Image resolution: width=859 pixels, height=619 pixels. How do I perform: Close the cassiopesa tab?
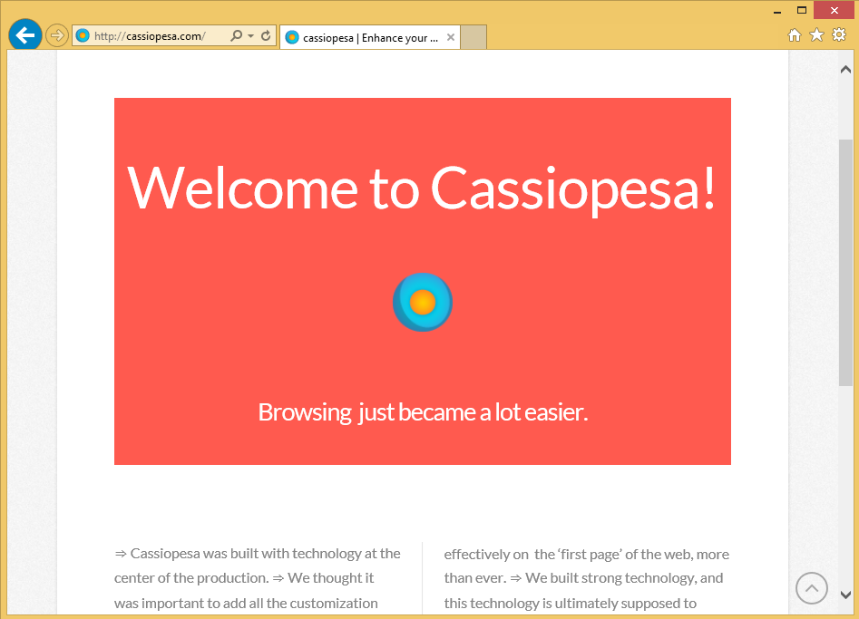coord(450,37)
